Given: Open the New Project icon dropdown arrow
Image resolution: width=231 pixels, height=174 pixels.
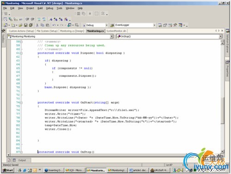Looking at the screenshot, I should (x=9, y=25).
